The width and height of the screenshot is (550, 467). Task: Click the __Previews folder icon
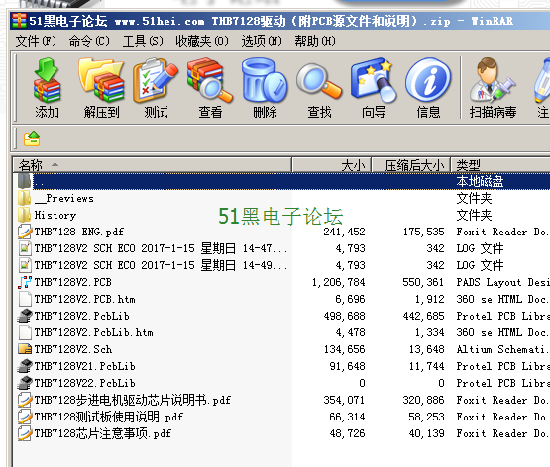coord(25,198)
